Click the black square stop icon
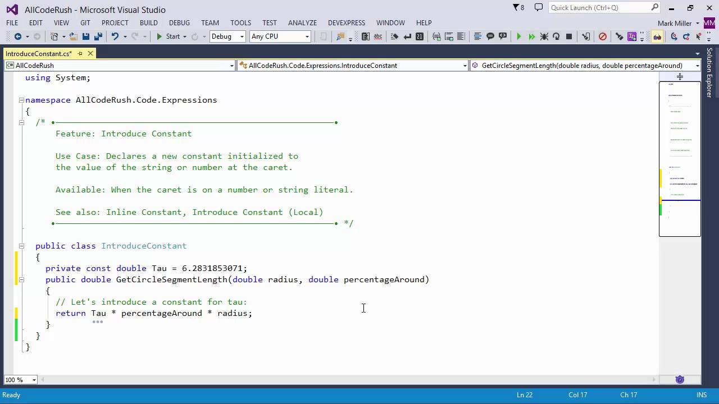This screenshot has height=404, width=719. [x=568, y=36]
